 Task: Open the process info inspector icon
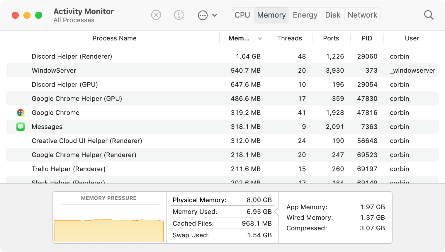pos(179,15)
